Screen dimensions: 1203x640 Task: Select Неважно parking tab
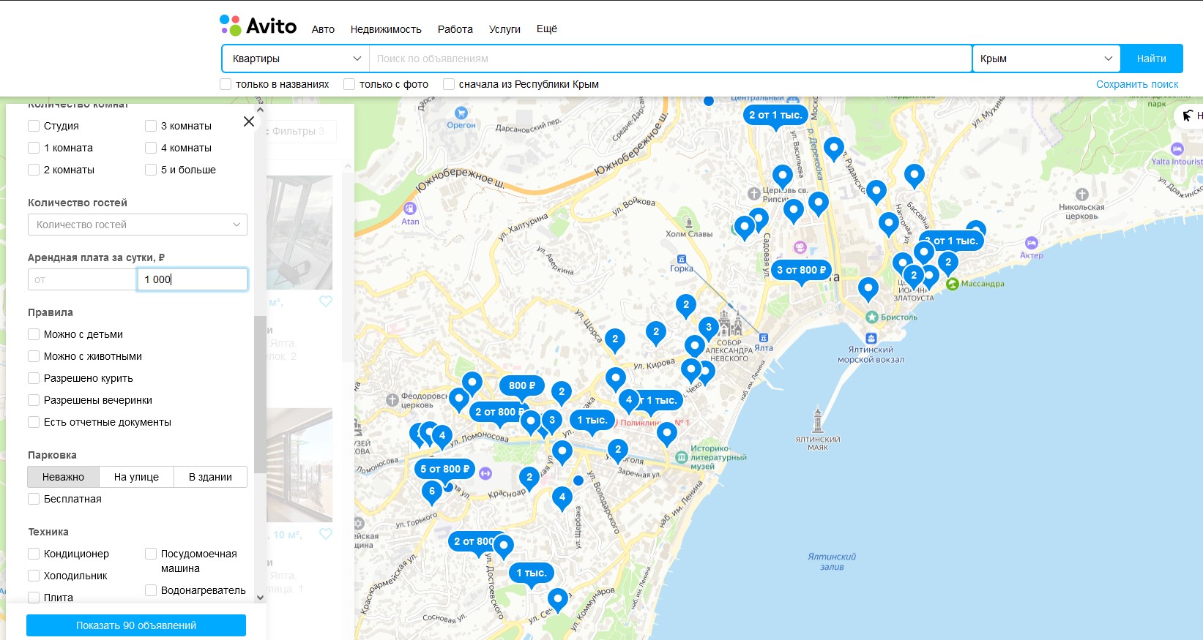coord(63,477)
